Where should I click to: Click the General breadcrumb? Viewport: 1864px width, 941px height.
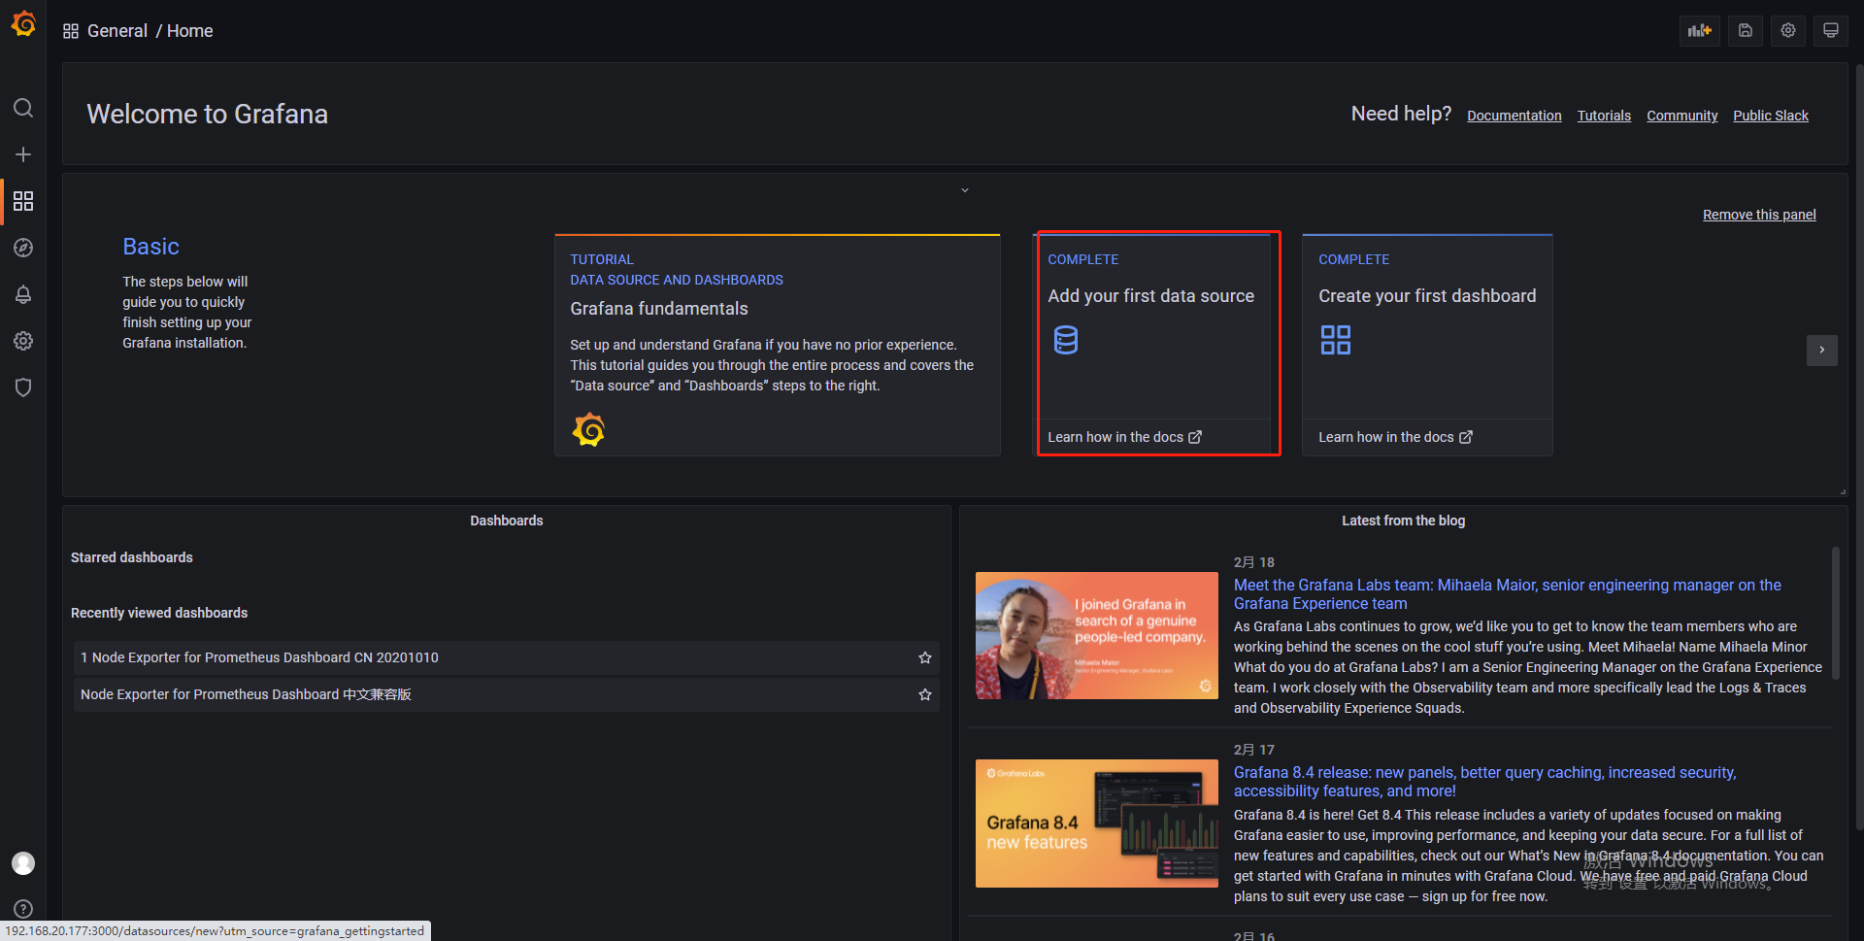pyautogui.click(x=117, y=31)
